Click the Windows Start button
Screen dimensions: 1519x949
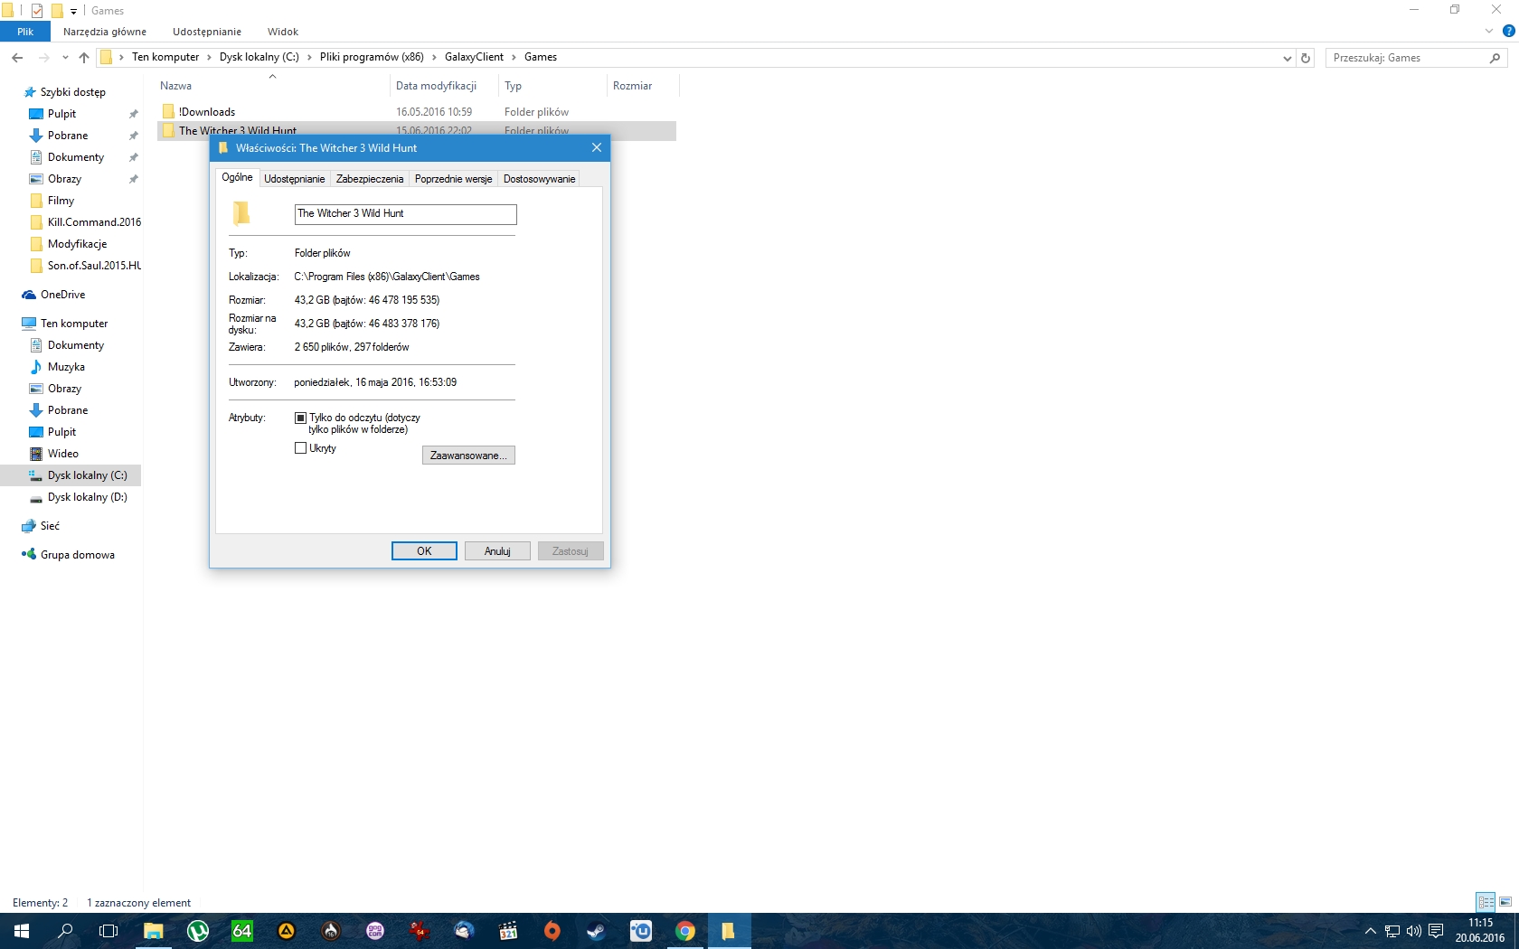click(22, 931)
